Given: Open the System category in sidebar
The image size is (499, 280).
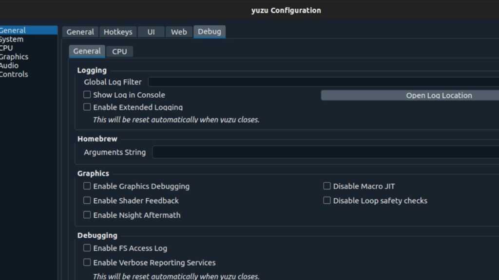Looking at the screenshot, I should [x=12, y=39].
